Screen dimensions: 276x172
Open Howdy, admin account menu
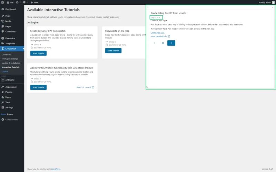click(266, 2)
